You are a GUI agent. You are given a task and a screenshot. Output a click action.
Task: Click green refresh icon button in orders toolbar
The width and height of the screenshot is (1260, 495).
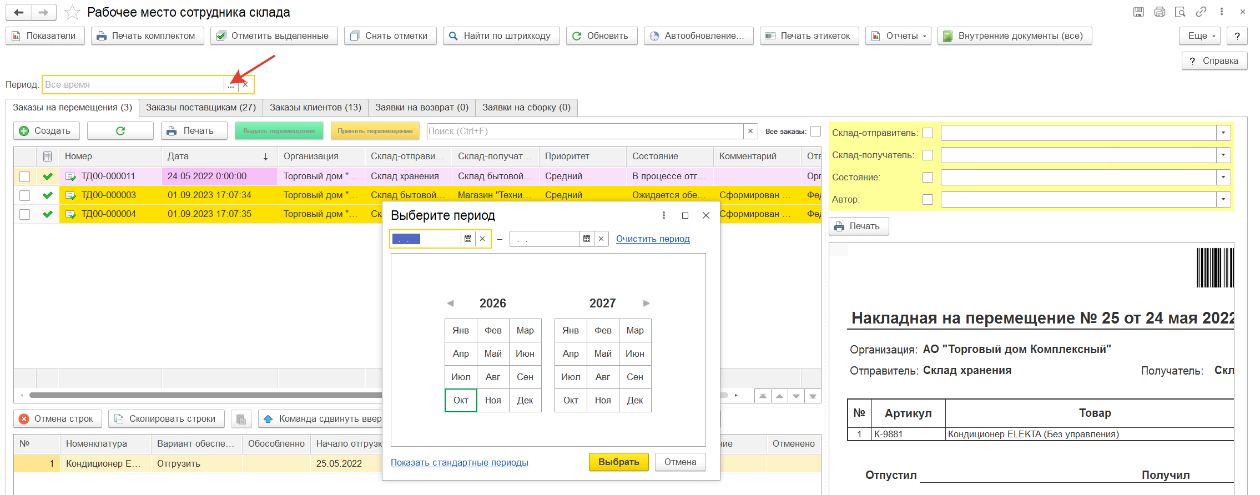(x=120, y=131)
